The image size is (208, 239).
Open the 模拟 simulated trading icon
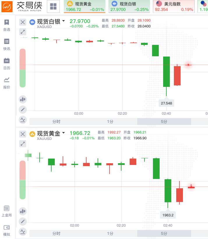pos(7,230)
